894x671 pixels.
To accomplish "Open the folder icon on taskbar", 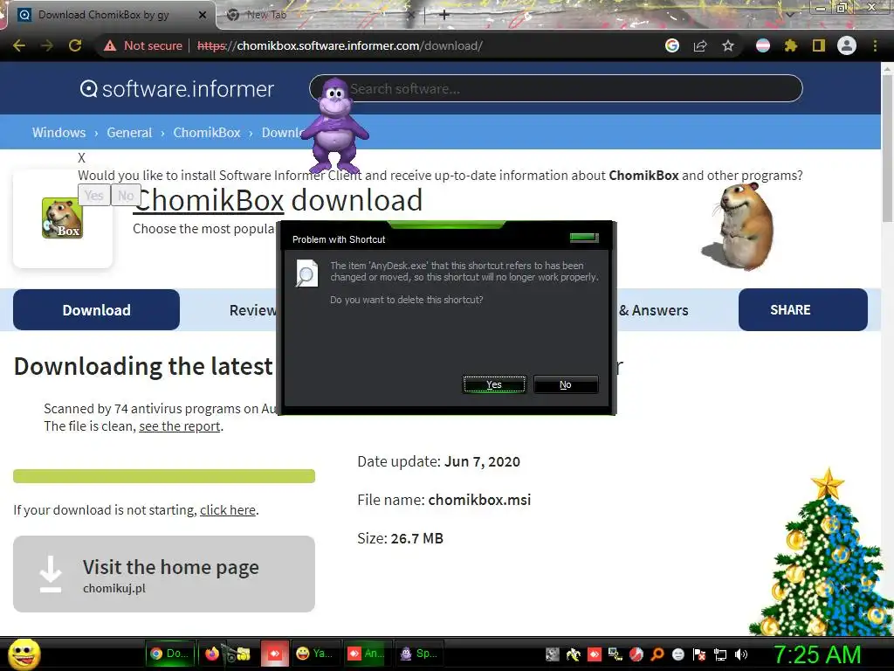I will click(242, 654).
